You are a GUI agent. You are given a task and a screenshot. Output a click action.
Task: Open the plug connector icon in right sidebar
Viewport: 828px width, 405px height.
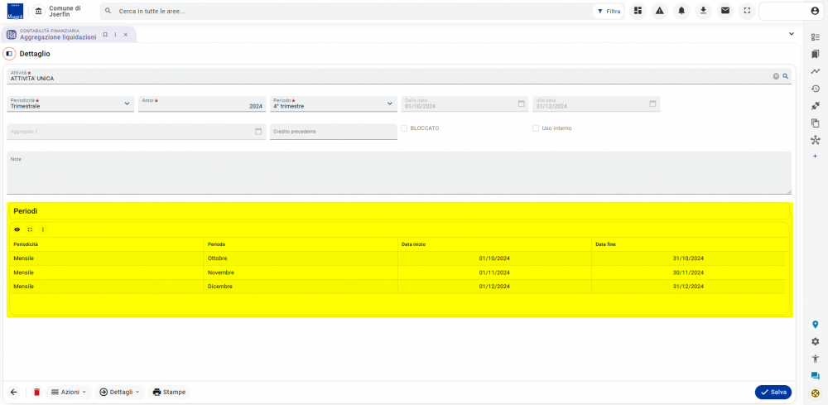click(816, 106)
